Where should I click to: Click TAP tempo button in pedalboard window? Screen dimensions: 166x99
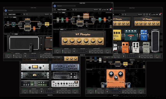(x=157, y=15)
